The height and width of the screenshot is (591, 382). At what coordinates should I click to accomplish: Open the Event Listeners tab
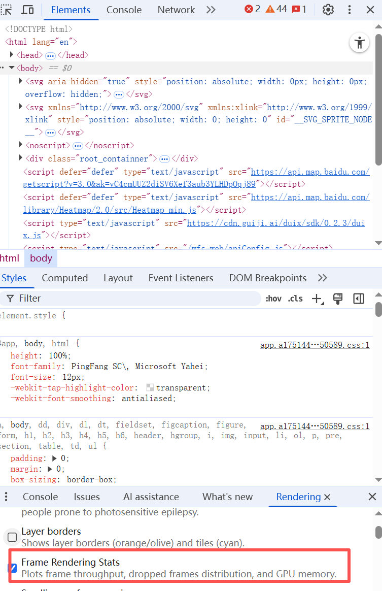point(181,278)
